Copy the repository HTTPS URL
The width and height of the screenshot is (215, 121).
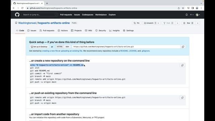coord(183,47)
